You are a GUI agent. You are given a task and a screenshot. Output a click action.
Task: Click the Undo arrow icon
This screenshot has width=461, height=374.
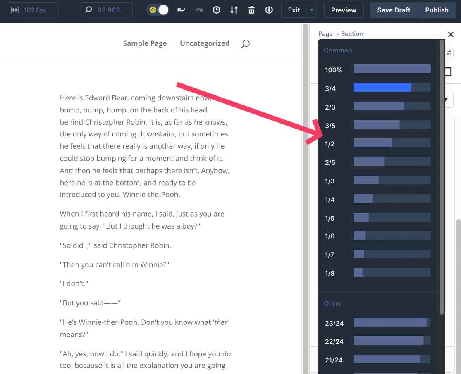(181, 10)
